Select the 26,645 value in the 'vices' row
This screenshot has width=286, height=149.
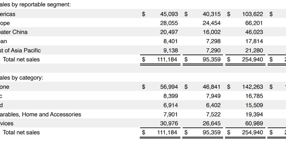[212, 123]
